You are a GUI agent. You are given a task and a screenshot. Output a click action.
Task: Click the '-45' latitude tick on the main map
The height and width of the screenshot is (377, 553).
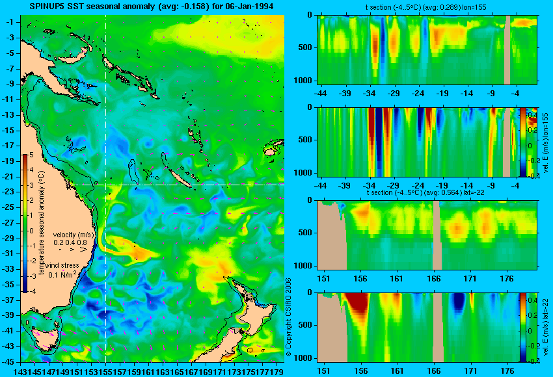tap(8, 362)
